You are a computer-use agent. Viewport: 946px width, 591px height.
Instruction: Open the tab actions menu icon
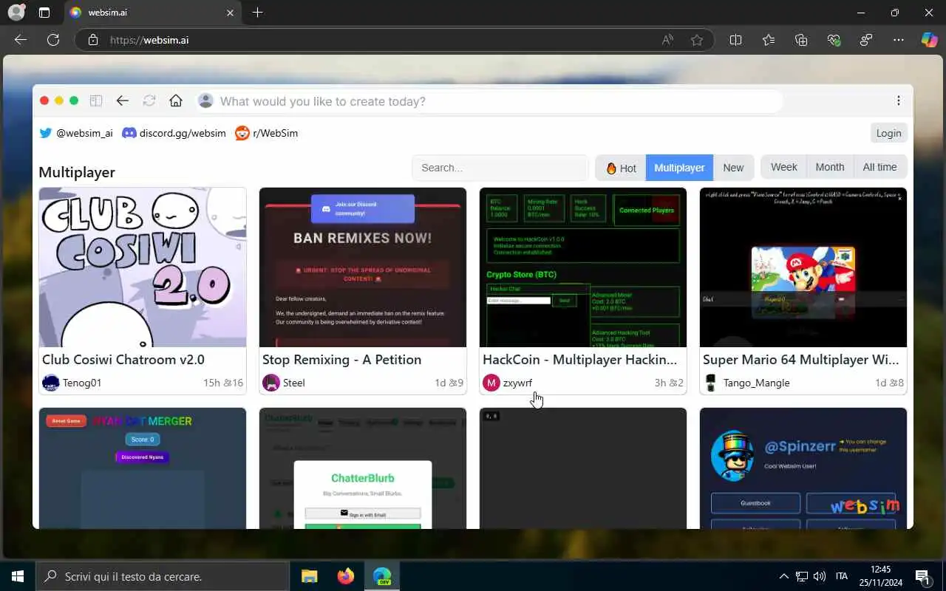[44, 13]
